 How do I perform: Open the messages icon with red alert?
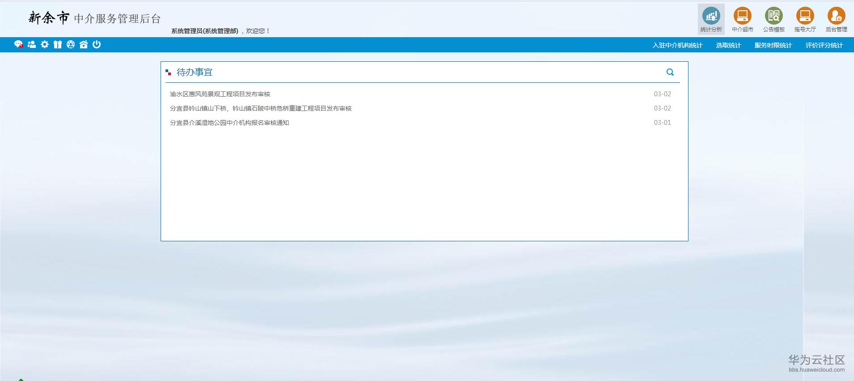tap(18, 44)
